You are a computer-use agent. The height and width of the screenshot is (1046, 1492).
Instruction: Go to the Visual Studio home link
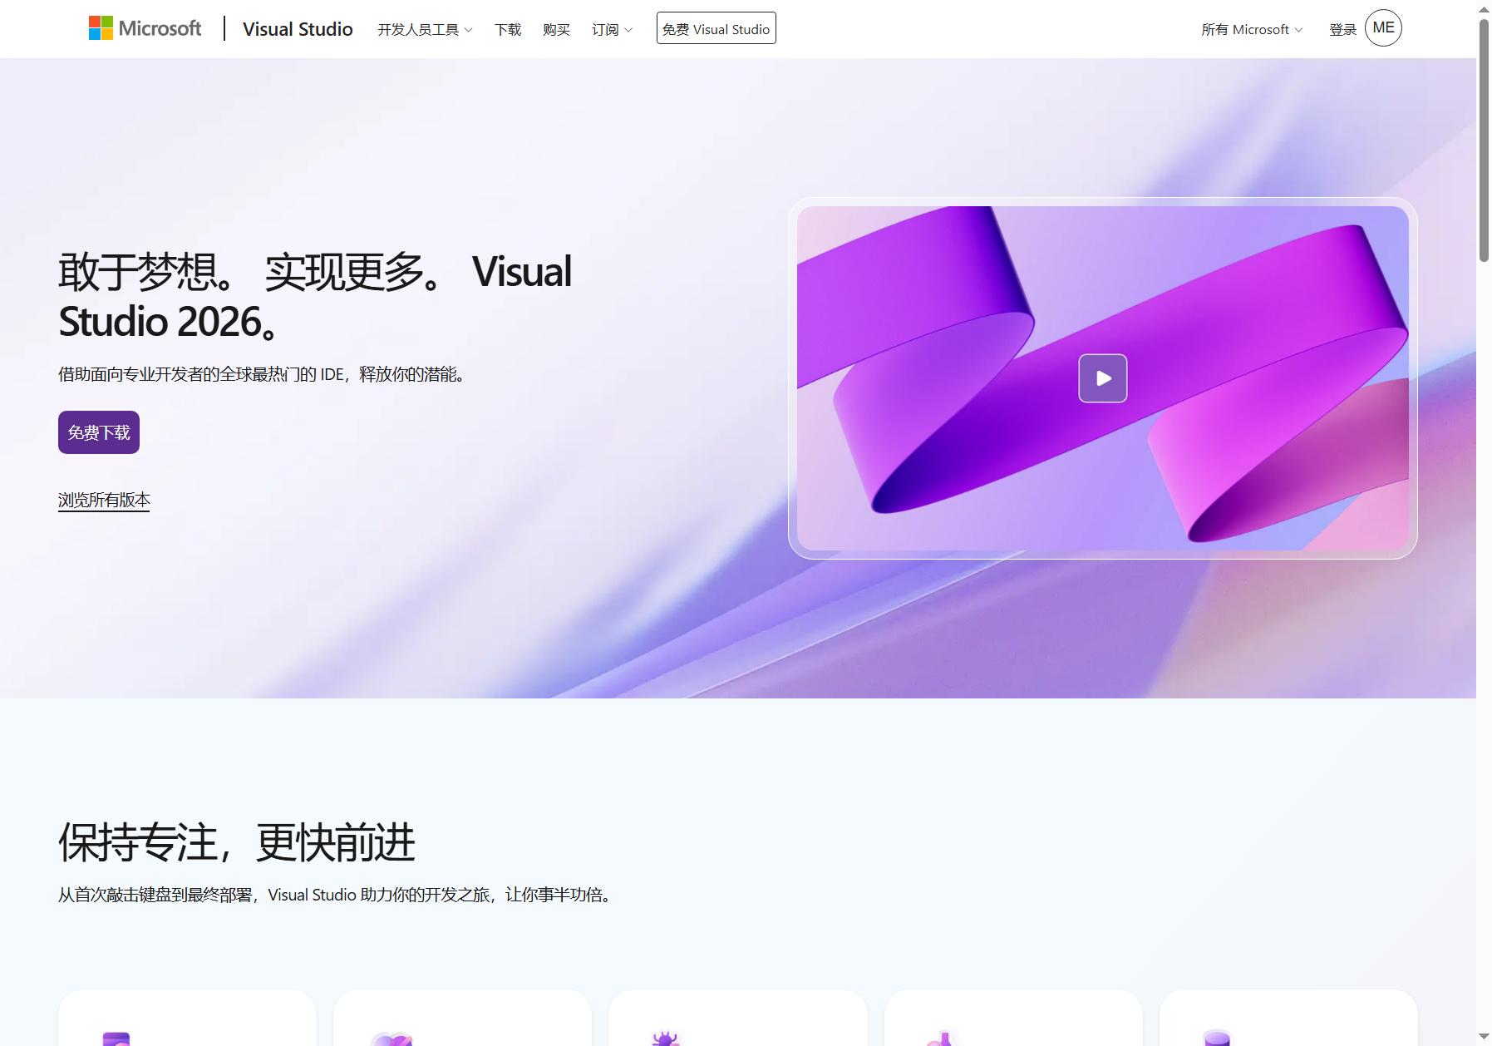coord(298,29)
